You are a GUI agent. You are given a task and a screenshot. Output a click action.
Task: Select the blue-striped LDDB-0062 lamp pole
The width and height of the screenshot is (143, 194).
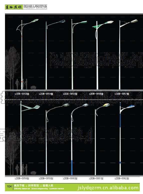point(127,139)
